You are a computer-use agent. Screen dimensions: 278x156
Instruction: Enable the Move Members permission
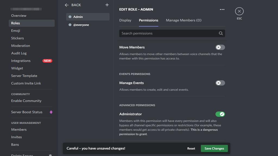220,47
